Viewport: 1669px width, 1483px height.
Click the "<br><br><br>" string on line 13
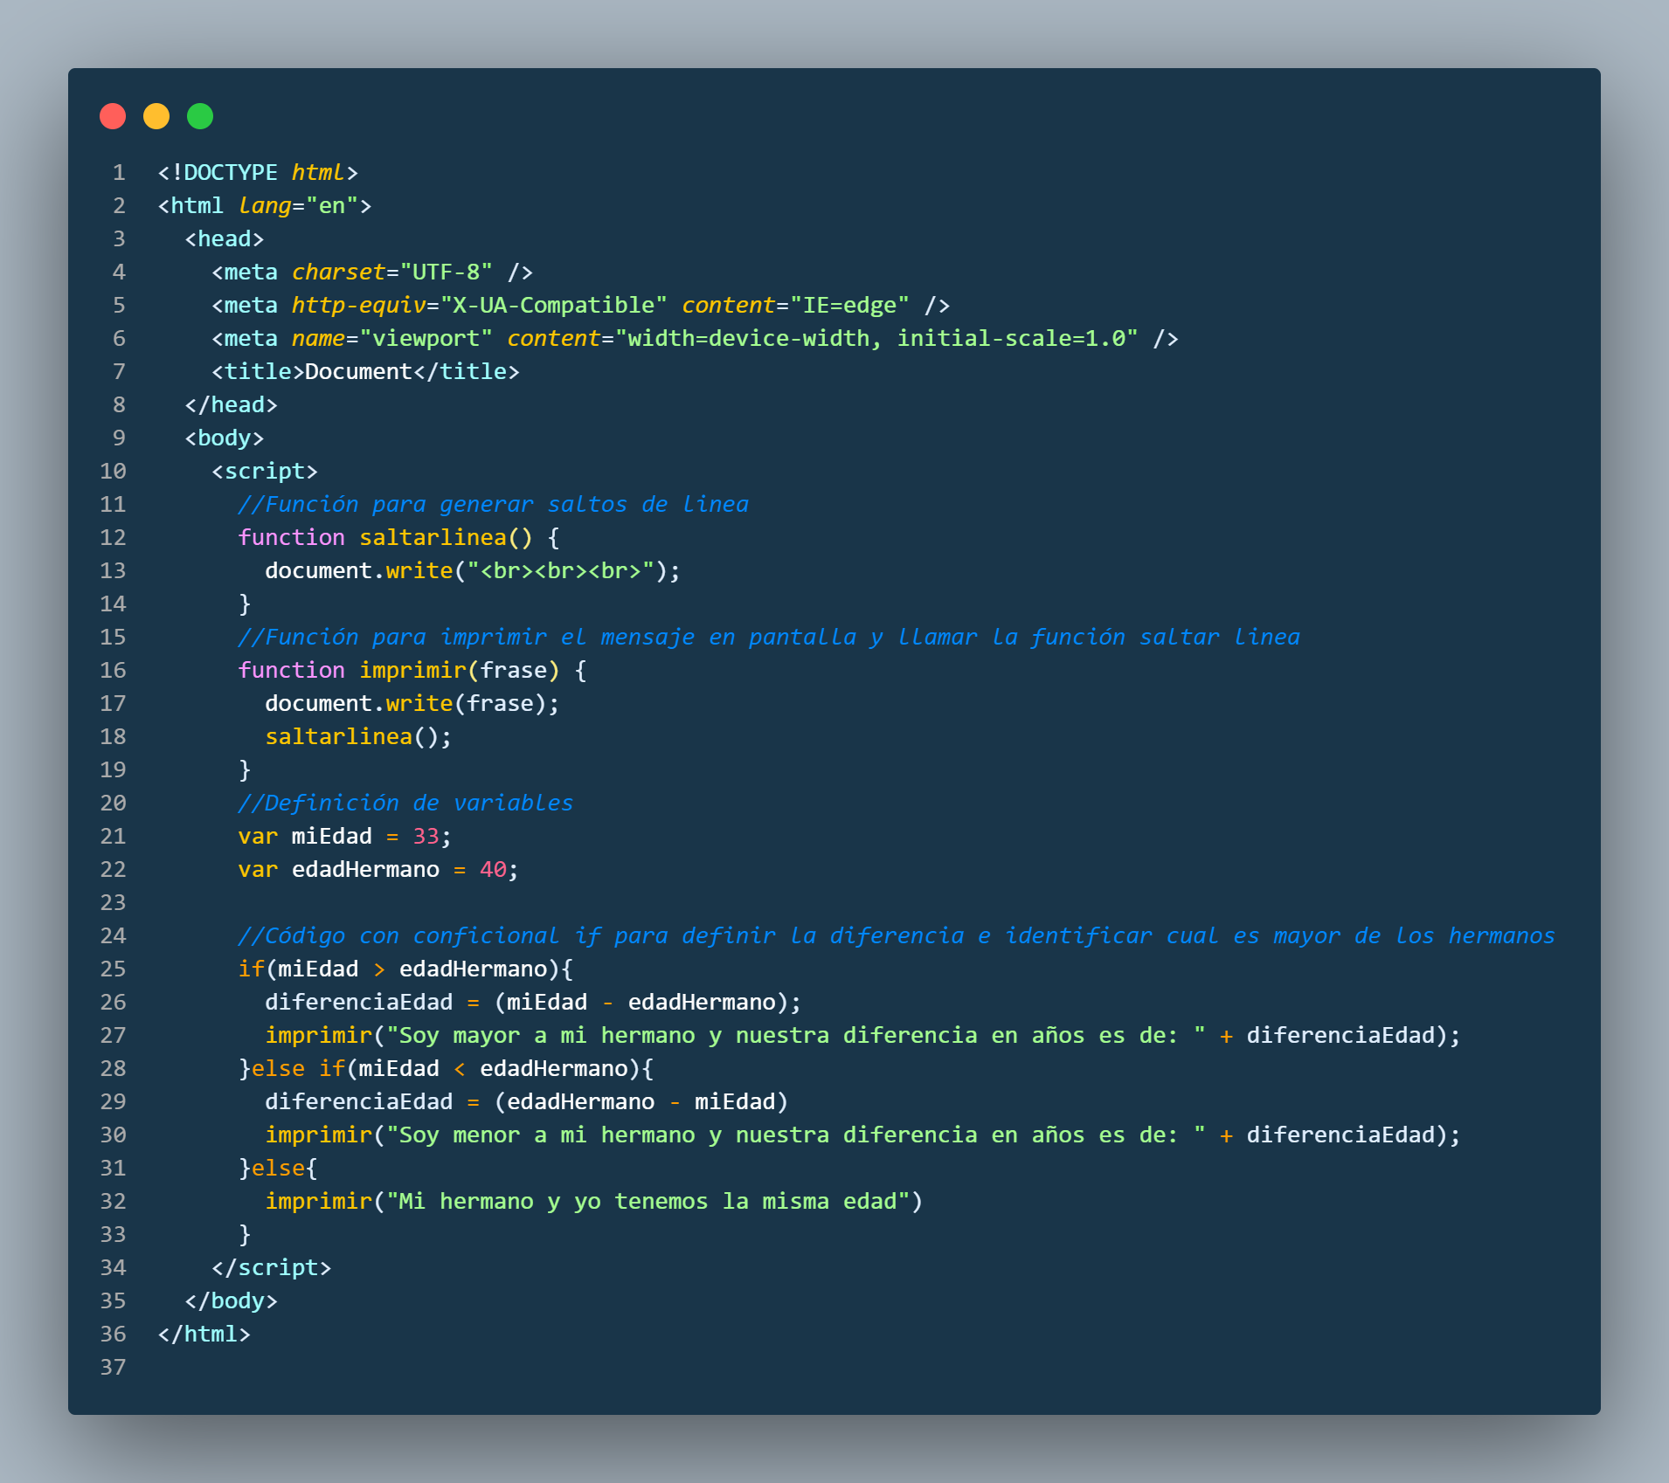[x=560, y=570]
